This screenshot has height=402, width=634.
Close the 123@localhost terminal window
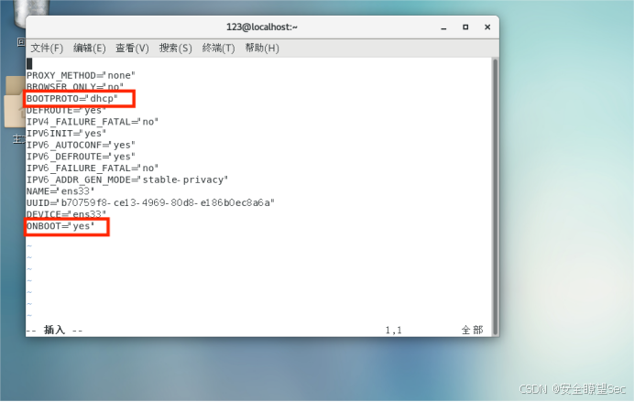[x=487, y=27]
